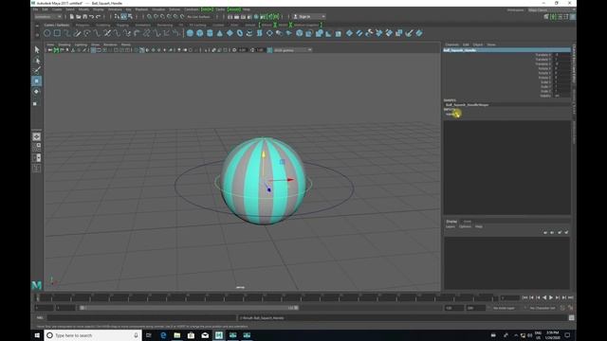Open the No Anim Layer dropdown
This screenshot has height=341, width=607.
504,308
